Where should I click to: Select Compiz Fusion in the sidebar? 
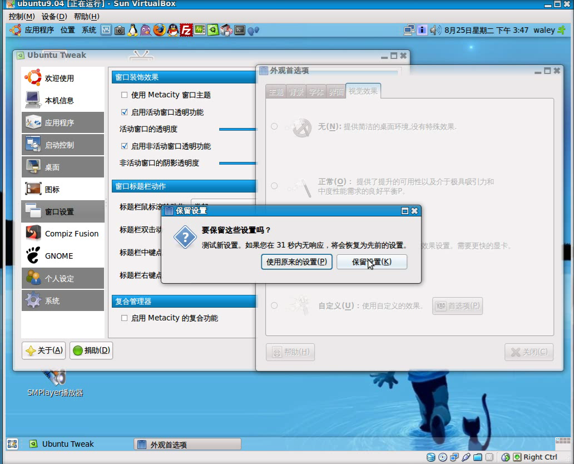tap(63, 234)
